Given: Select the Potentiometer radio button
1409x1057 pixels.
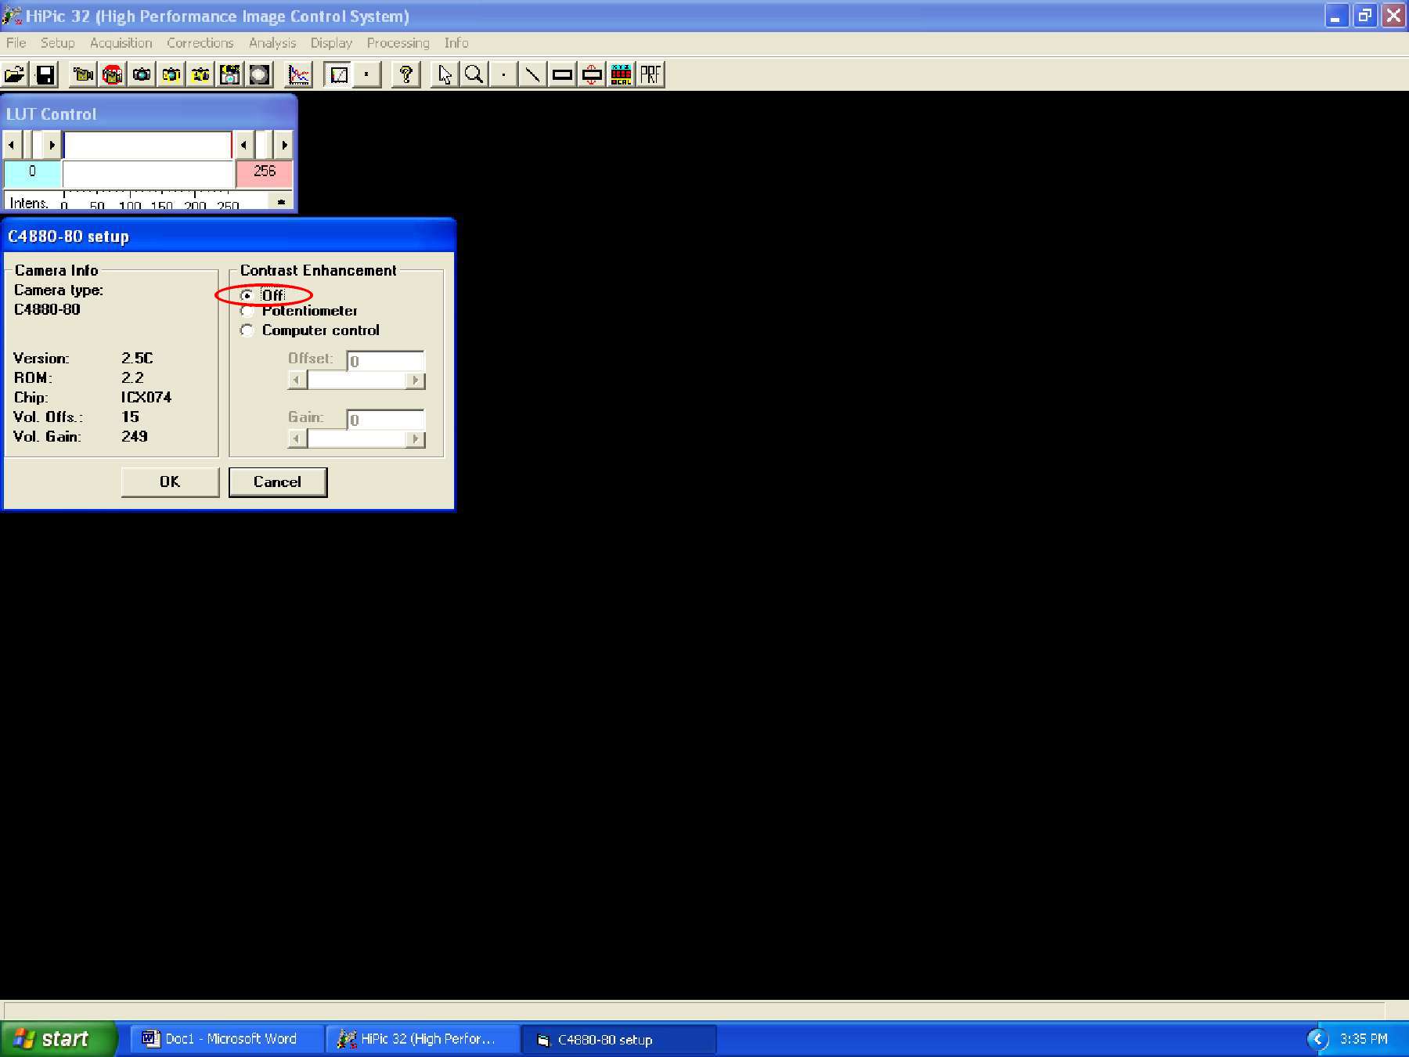Looking at the screenshot, I should (x=247, y=312).
